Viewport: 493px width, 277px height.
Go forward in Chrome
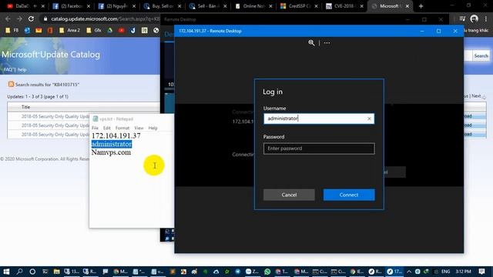click(x=19, y=18)
